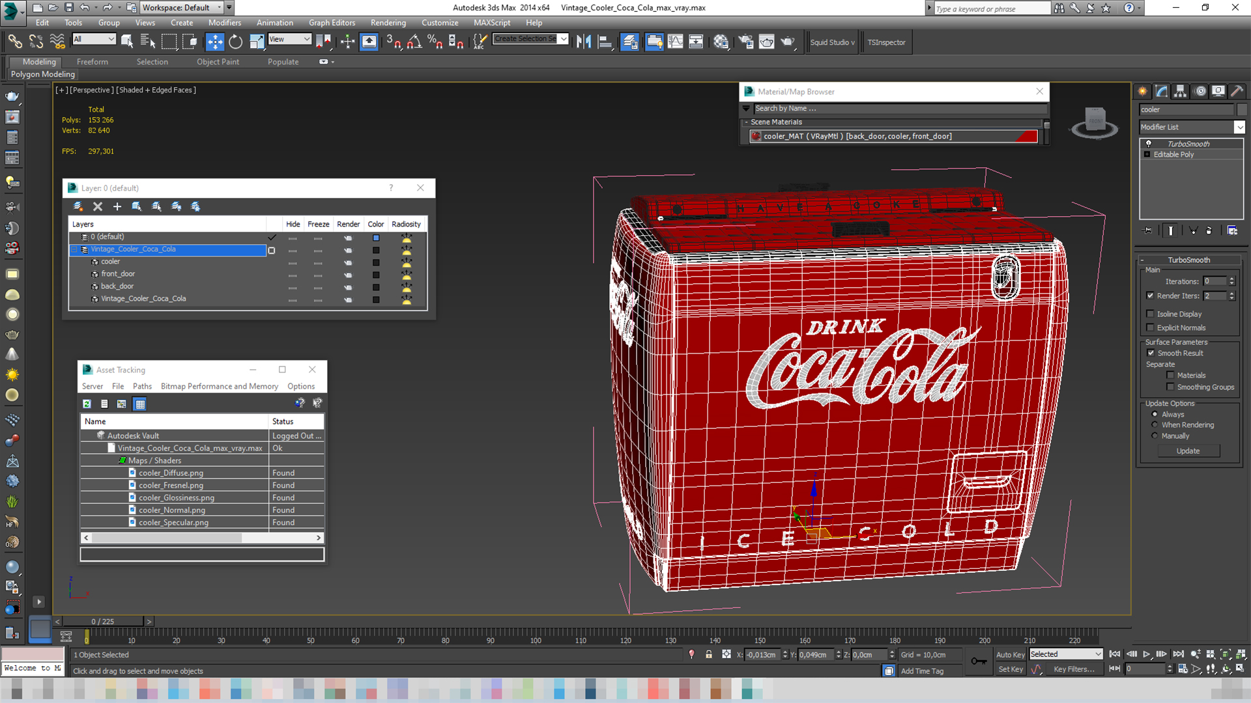Undo last action in quick toolbar
This screenshot has height=703, width=1251.
tap(85, 8)
